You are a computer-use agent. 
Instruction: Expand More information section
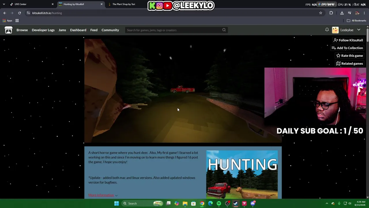pos(103,195)
